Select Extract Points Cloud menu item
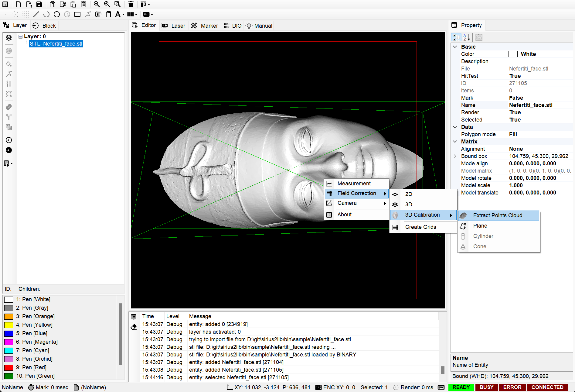This screenshot has height=392, width=575. tap(498, 215)
